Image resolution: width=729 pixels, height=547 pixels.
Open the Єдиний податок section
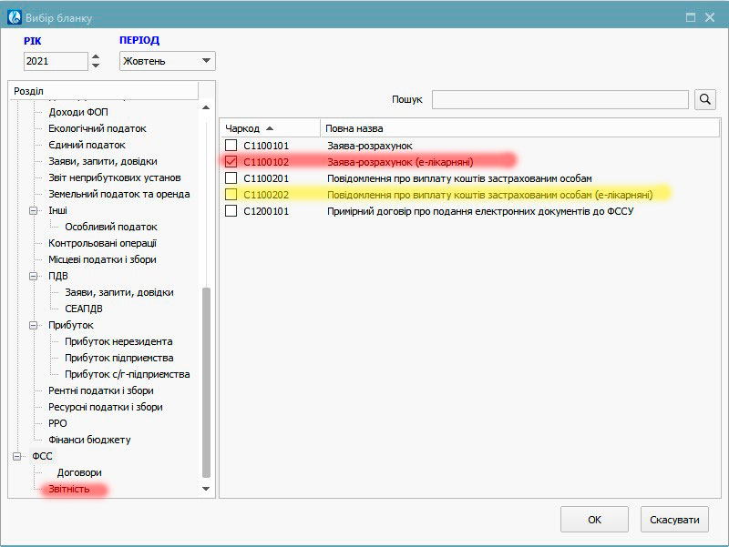(87, 145)
